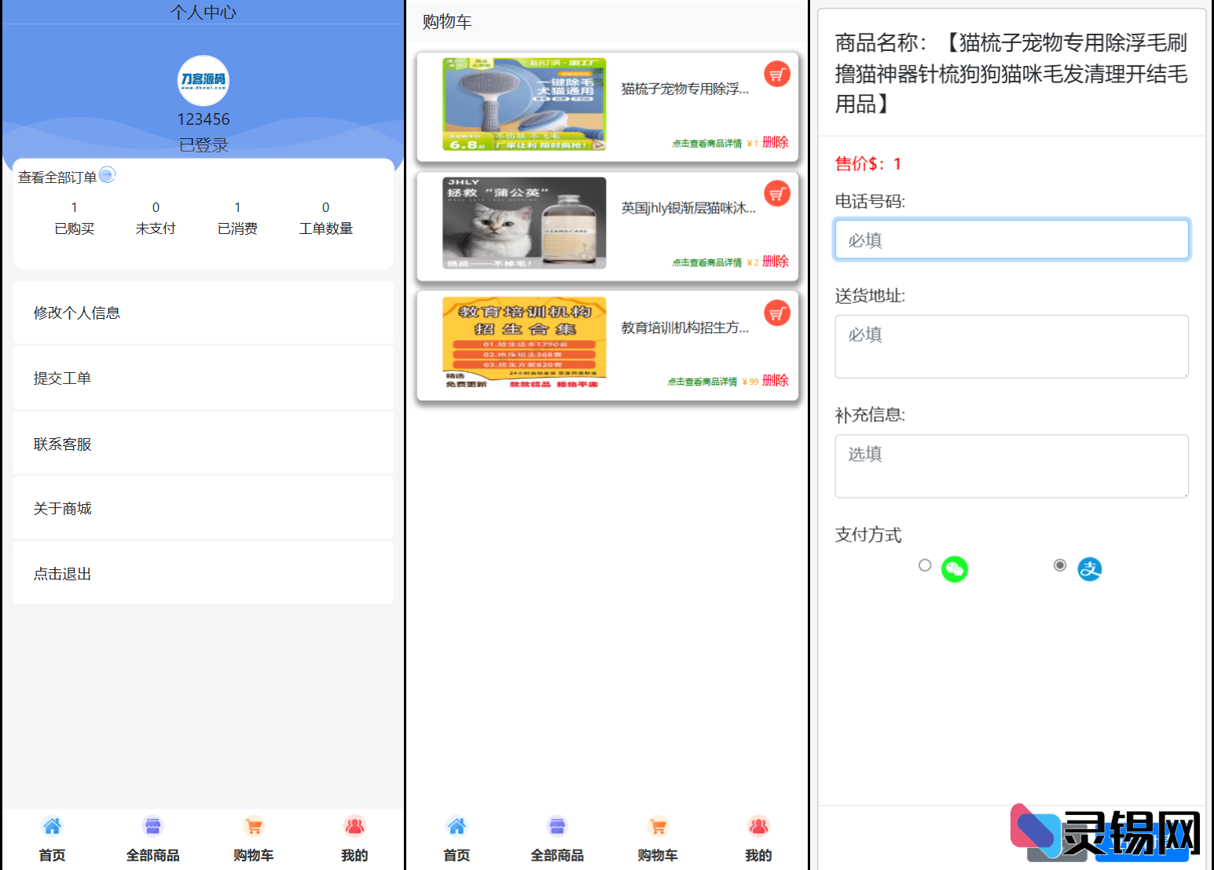Click the refresh icon next to 查看全部订单

(108, 175)
